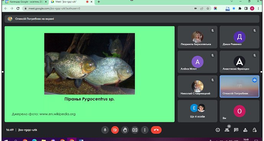Open the Chrome profile avatar 'O'
264x141 pixels.
252,8
